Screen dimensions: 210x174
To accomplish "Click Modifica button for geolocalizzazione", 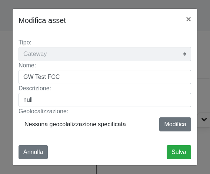I will (x=175, y=124).
